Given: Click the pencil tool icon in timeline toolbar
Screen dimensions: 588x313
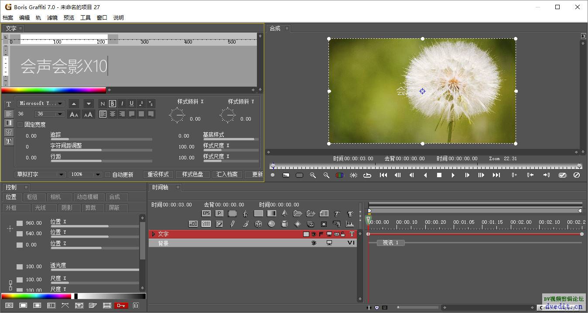Looking at the screenshot, I should 232,224.
